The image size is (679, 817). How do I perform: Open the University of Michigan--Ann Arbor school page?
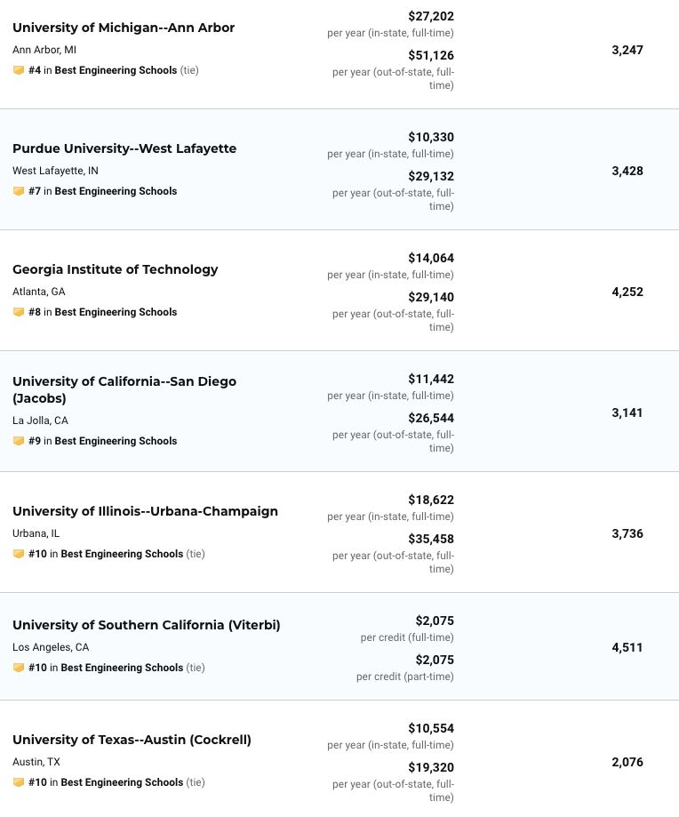124,28
